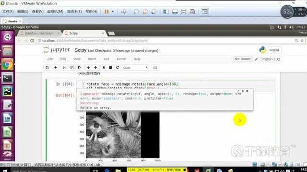Open the Jupyter Cell menu
This screenshot has height=172, width=307.
[x=106, y=59]
